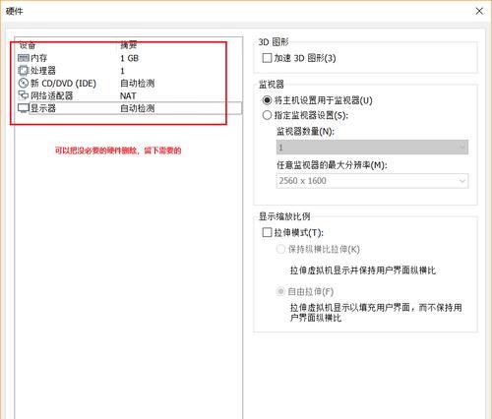
Task: Enable 加速 3D 图形 checkbox
Action: point(267,58)
